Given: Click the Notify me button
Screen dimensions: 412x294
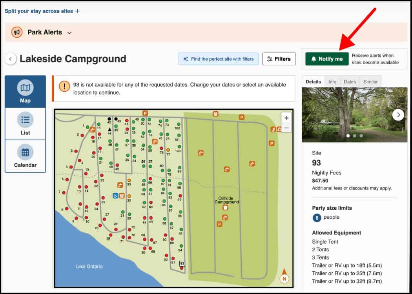Looking at the screenshot, I should pos(327,59).
